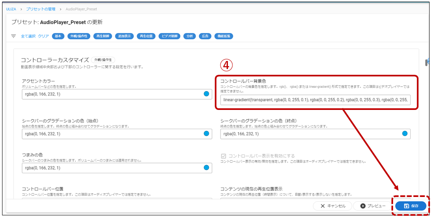Screen dimensions: 432x217
Task: Toggle the 機能拡張 filter chip
Action: click(224, 36)
